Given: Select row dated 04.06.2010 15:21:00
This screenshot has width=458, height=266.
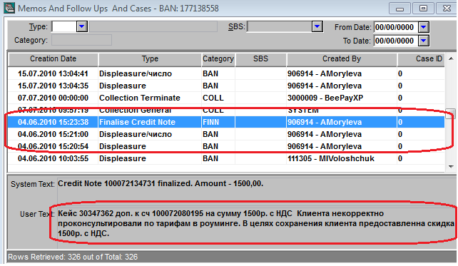Looking at the screenshot, I should [226, 134].
